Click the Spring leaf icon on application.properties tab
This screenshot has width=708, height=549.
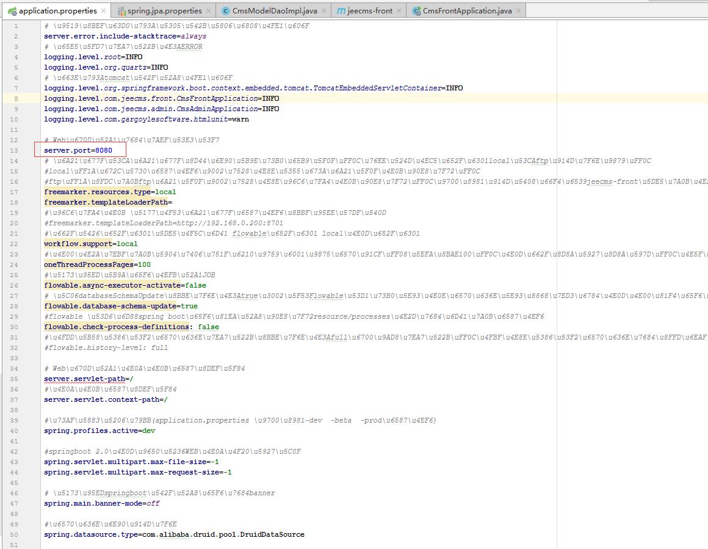pyautogui.click(x=12, y=11)
